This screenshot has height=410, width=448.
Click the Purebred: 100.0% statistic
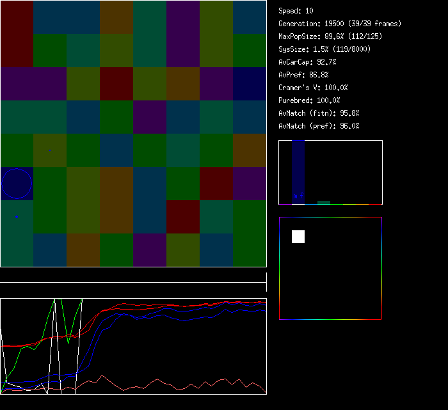pos(309,100)
